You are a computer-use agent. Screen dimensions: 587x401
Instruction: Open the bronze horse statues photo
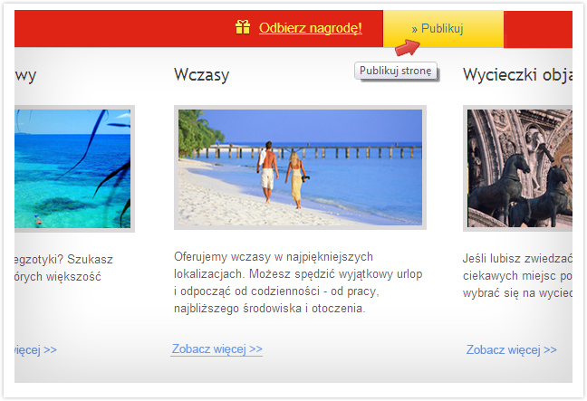tap(519, 168)
